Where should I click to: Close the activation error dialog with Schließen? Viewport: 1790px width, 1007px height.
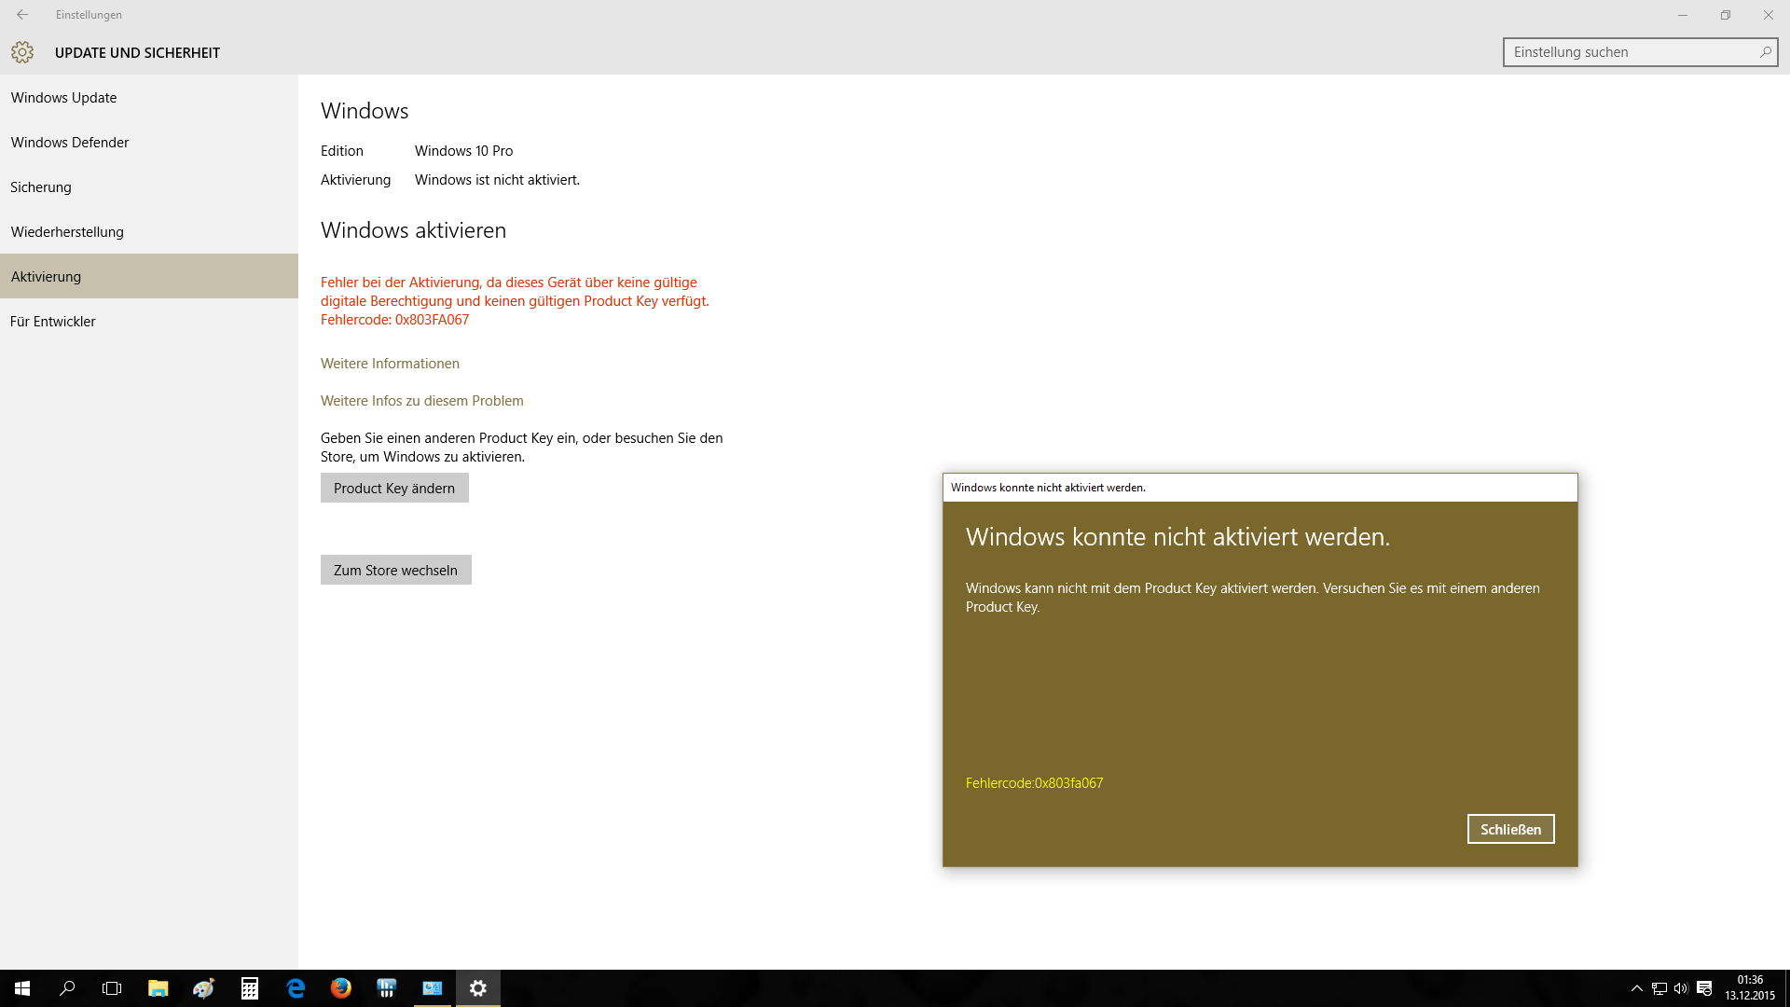click(1510, 829)
